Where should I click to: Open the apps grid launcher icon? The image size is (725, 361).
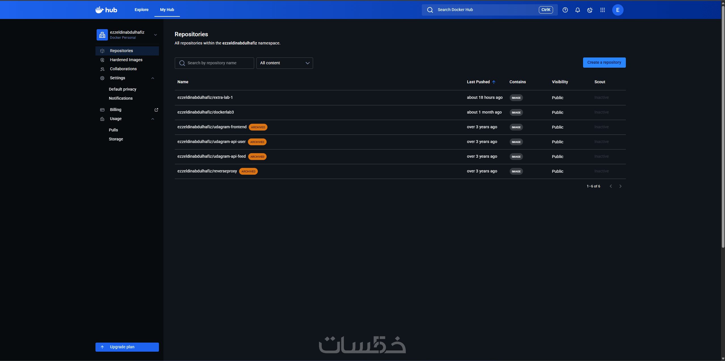(602, 10)
